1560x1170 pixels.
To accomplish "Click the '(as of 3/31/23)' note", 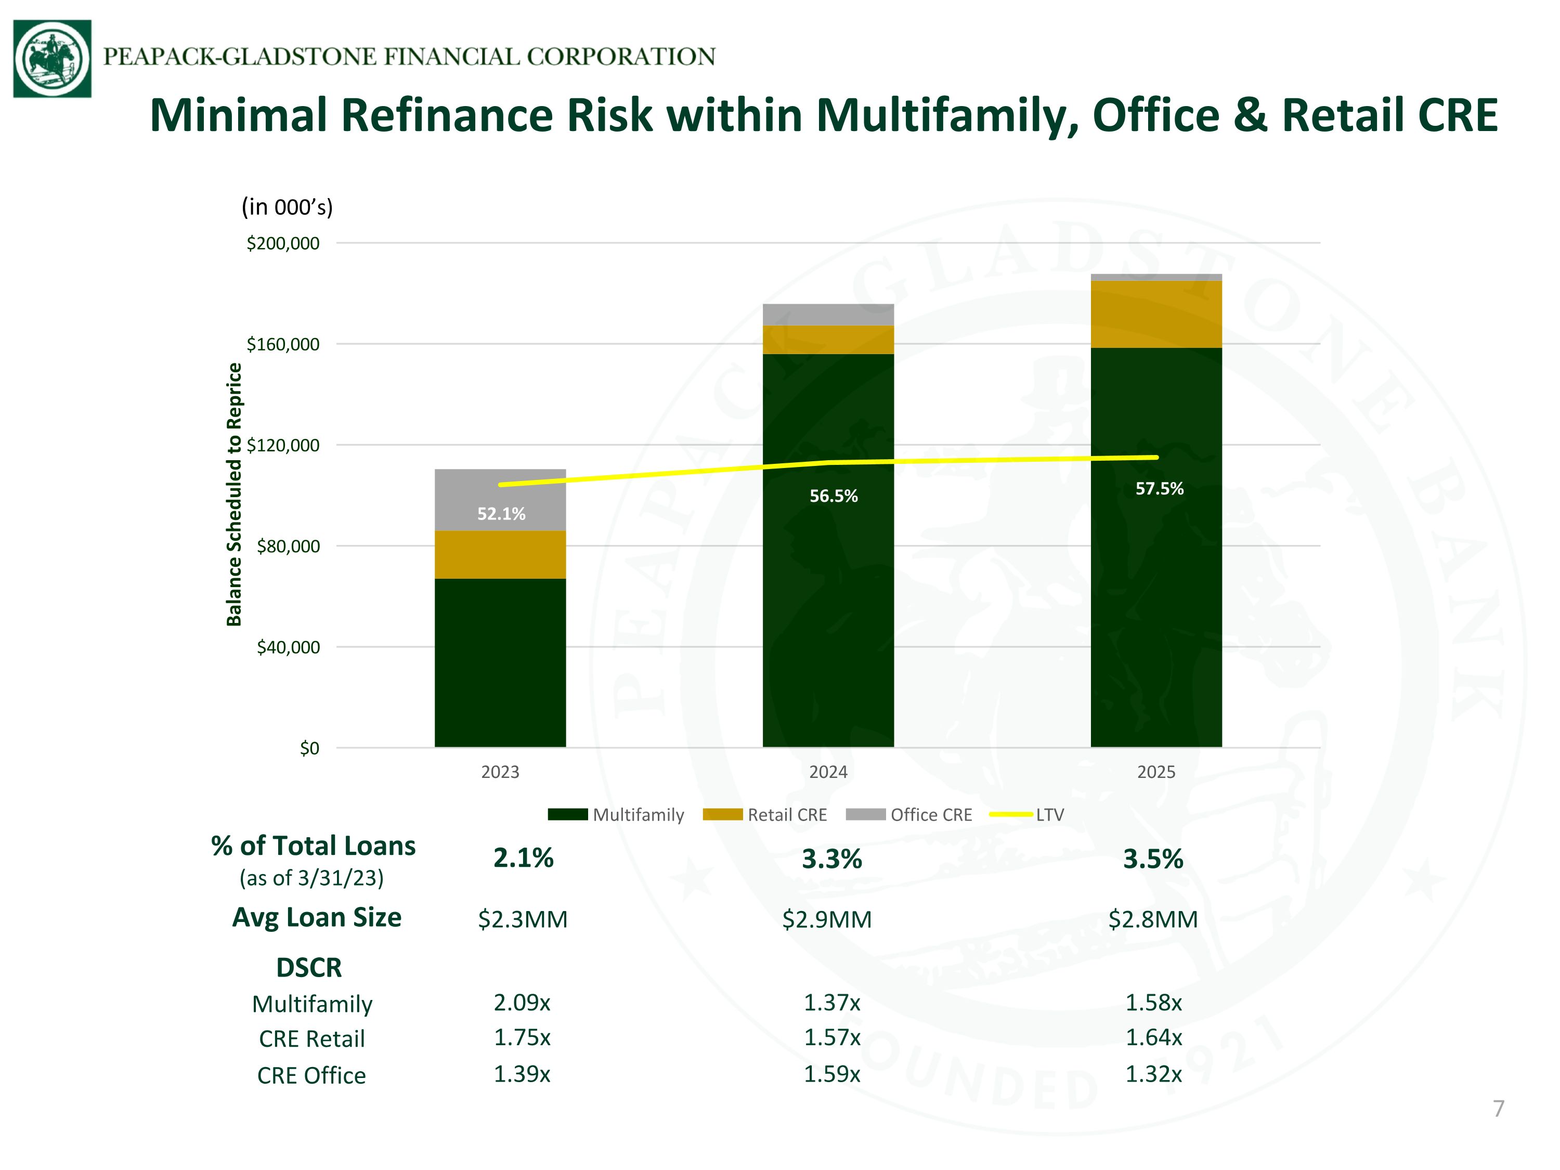I will coord(311,878).
